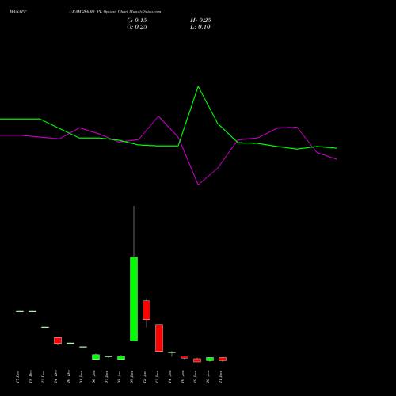Viewport: 396px width, 396px height.
Task: Click the "MANAPP" symbol text in the title
Action: click(x=18, y=12)
